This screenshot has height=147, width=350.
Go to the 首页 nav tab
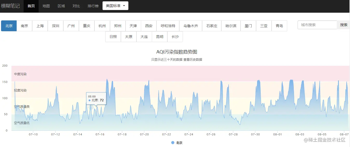coord(31,6)
